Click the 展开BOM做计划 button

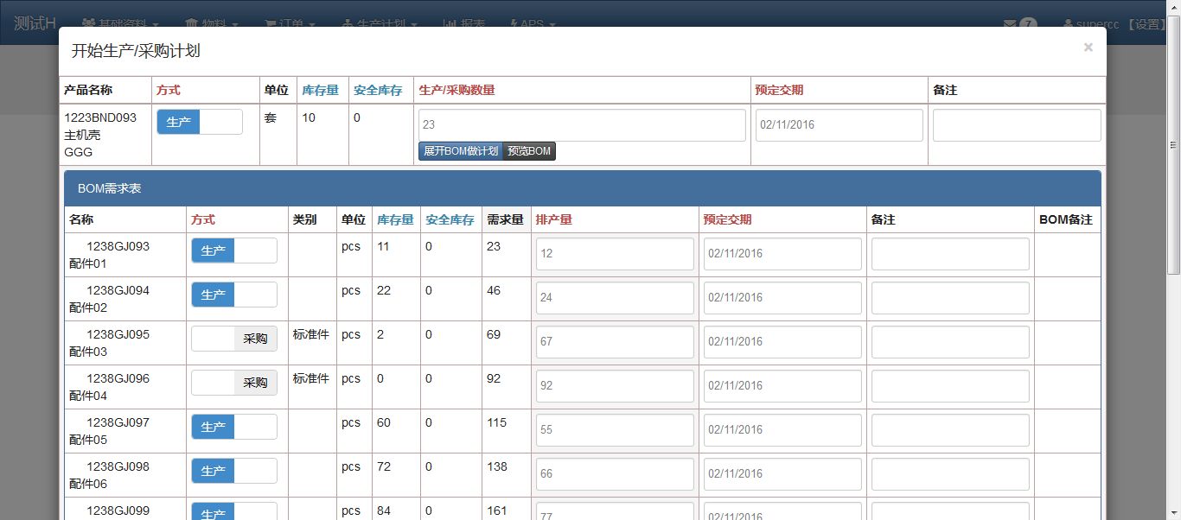pyautogui.click(x=460, y=151)
